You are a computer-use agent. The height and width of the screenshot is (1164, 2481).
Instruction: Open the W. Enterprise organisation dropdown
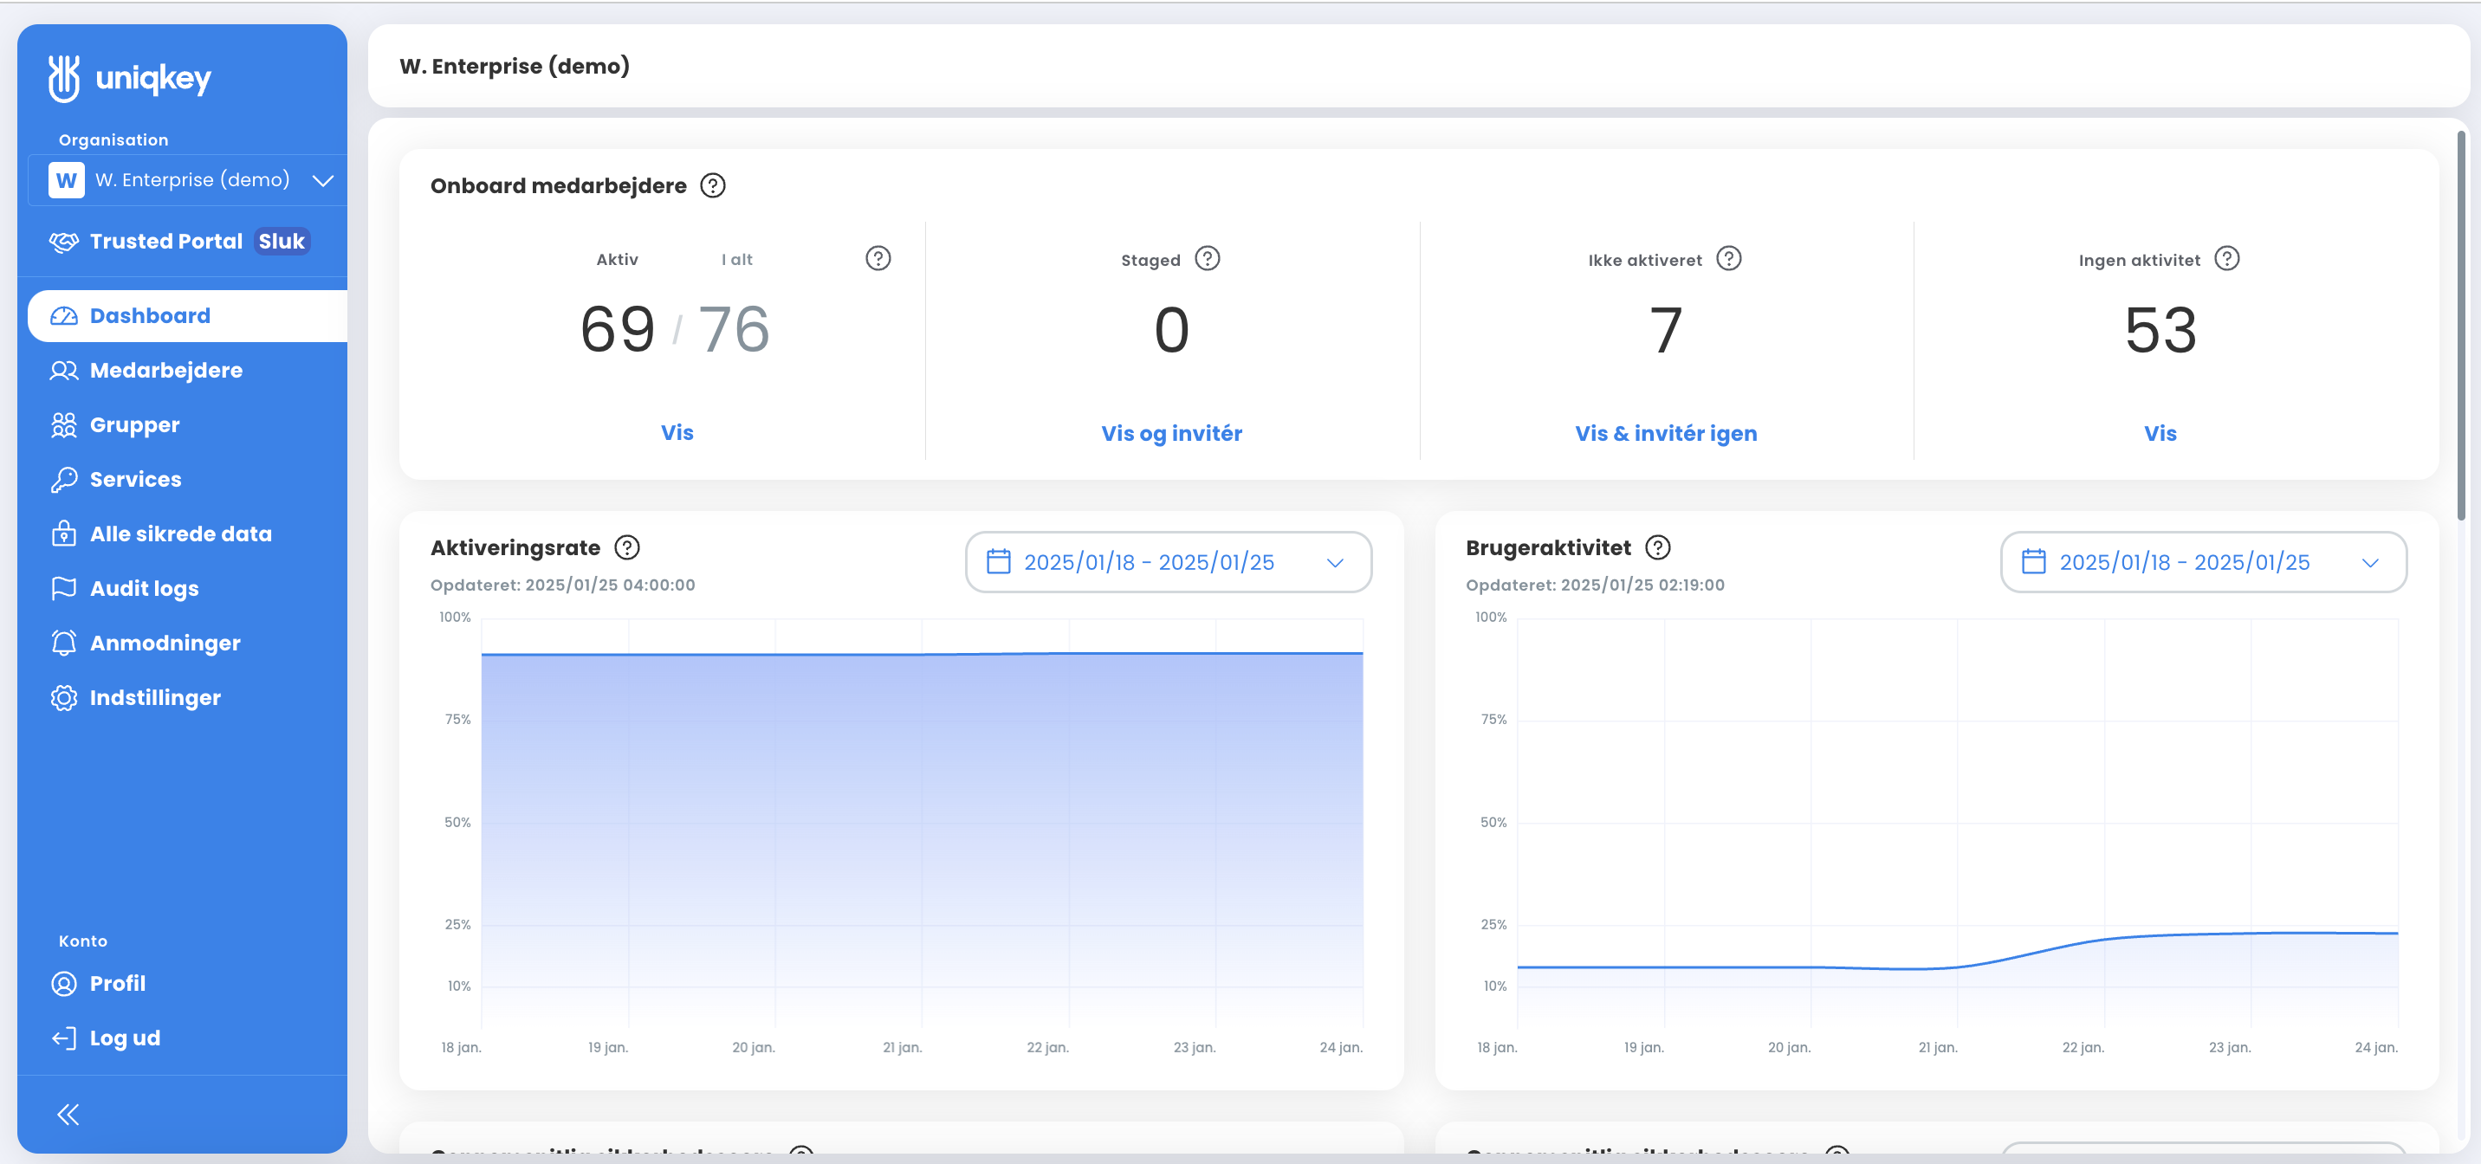point(190,180)
